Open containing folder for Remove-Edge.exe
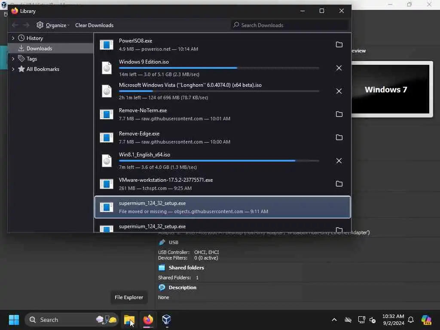The image size is (440, 330). [x=339, y=137]
